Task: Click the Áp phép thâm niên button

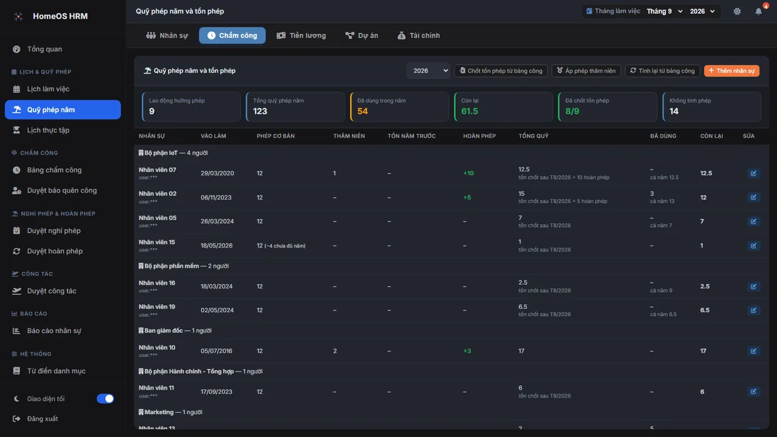Action: (586, 71)
